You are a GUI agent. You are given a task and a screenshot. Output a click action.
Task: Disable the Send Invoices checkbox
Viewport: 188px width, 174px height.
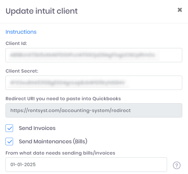[x=9, y=128]
